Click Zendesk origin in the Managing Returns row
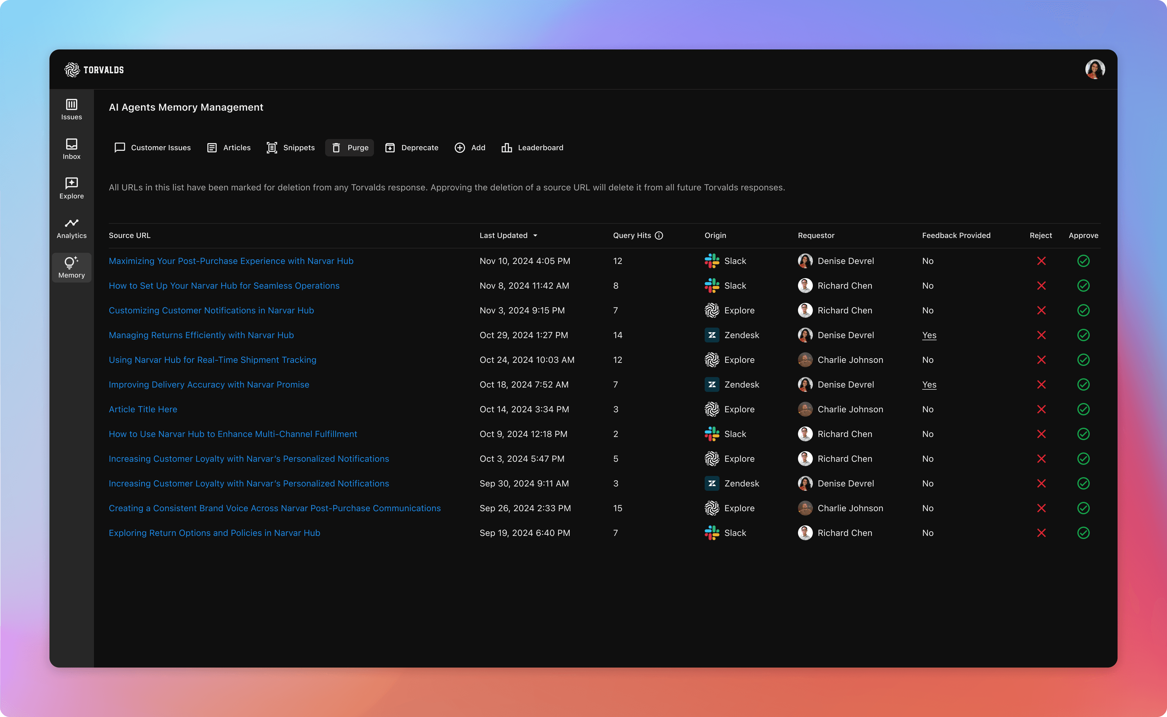 pos(732,335)
